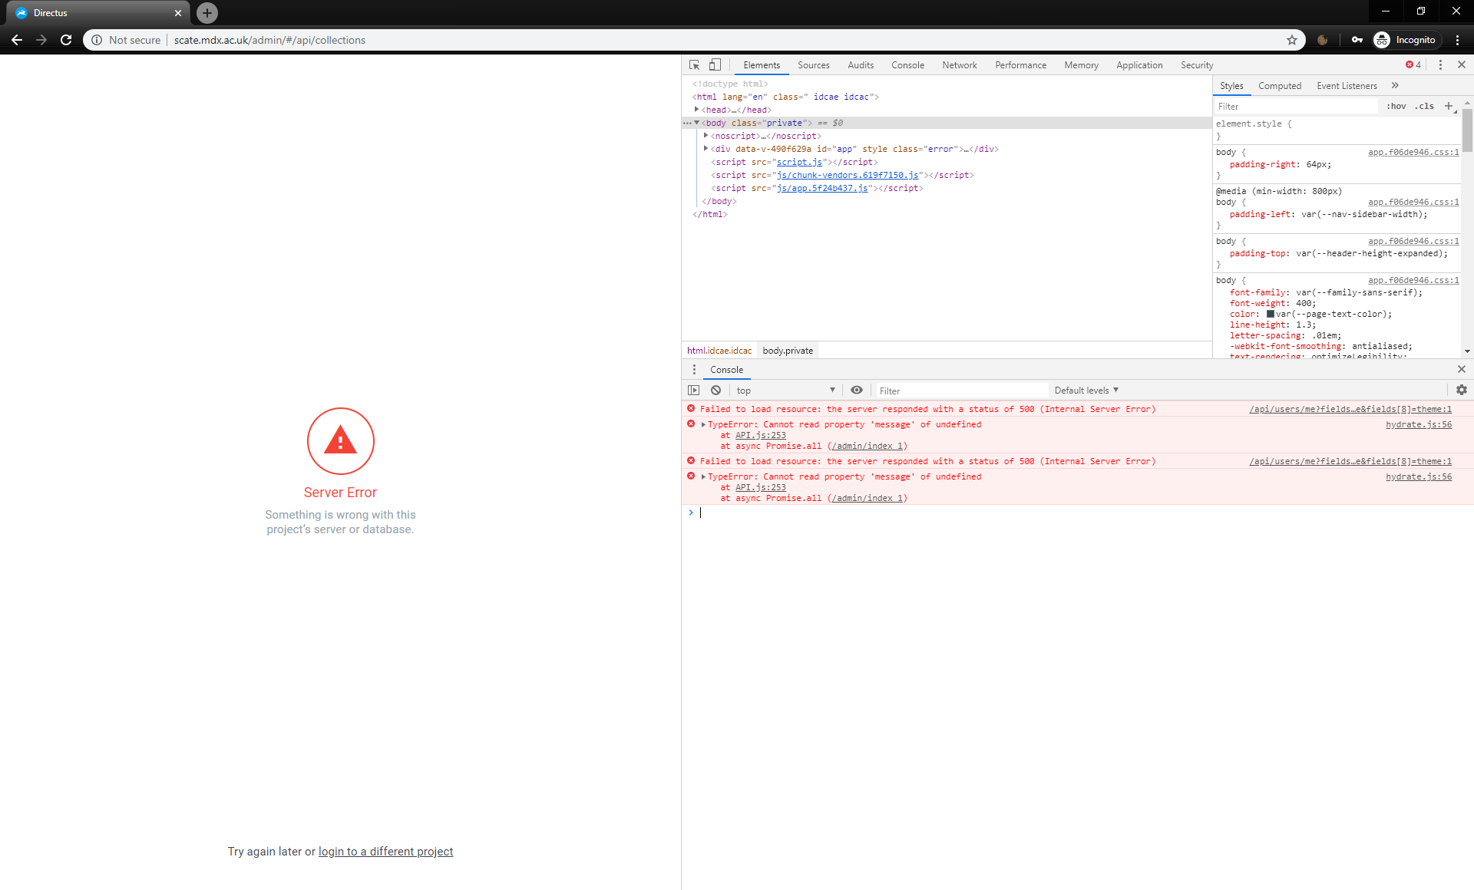The width and height of the screenshot is (1474, 890).
Task: Open the Default levels dropdown
Action: pyautogui.click(x=1086, y=390)
